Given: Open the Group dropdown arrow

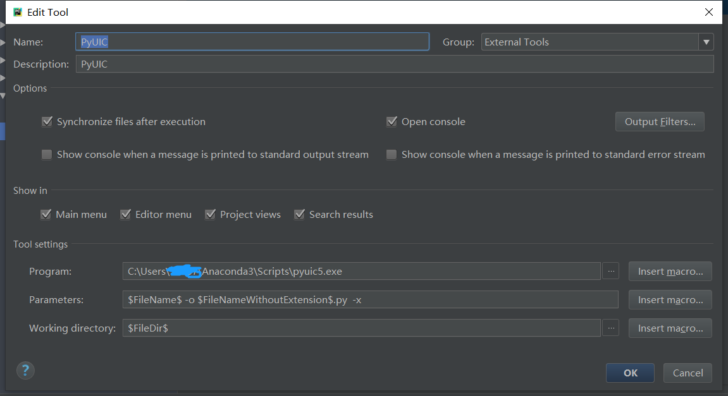Looking at the screenshot, I should [x=706, y=42].
